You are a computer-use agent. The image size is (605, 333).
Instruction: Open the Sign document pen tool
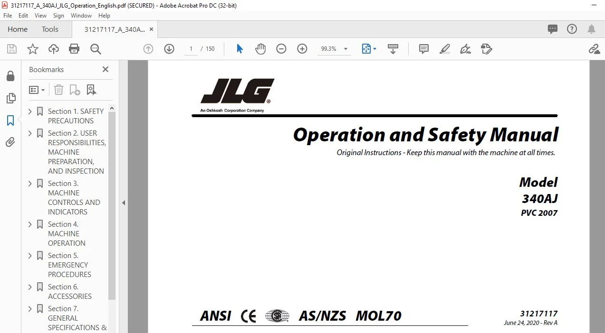pos(466,49)
